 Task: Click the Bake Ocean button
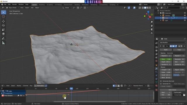click(x=172, y=90)
